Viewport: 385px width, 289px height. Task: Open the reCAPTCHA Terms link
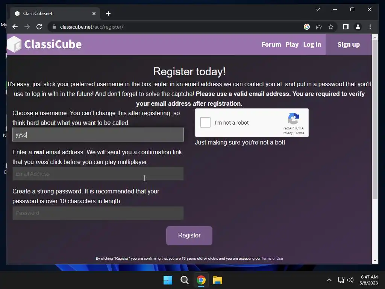point(300,133)
